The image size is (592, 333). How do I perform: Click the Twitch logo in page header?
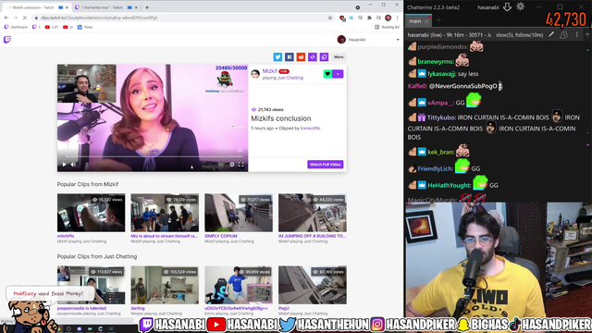click(x=7, y=40)
